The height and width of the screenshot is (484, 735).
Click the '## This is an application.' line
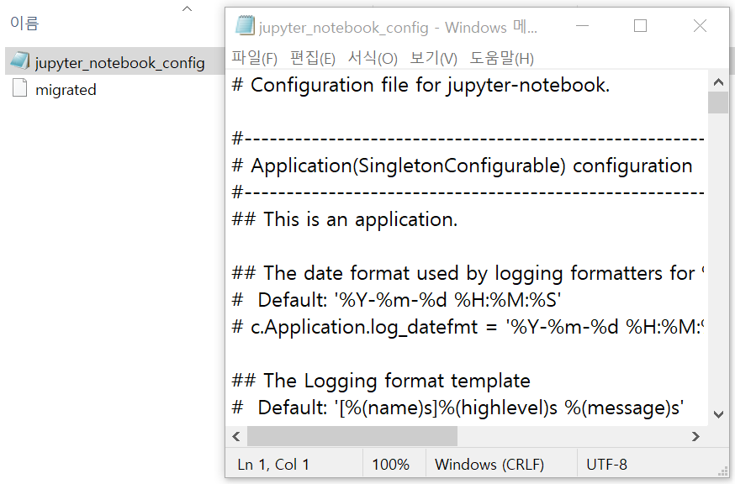tap(345, 220)
